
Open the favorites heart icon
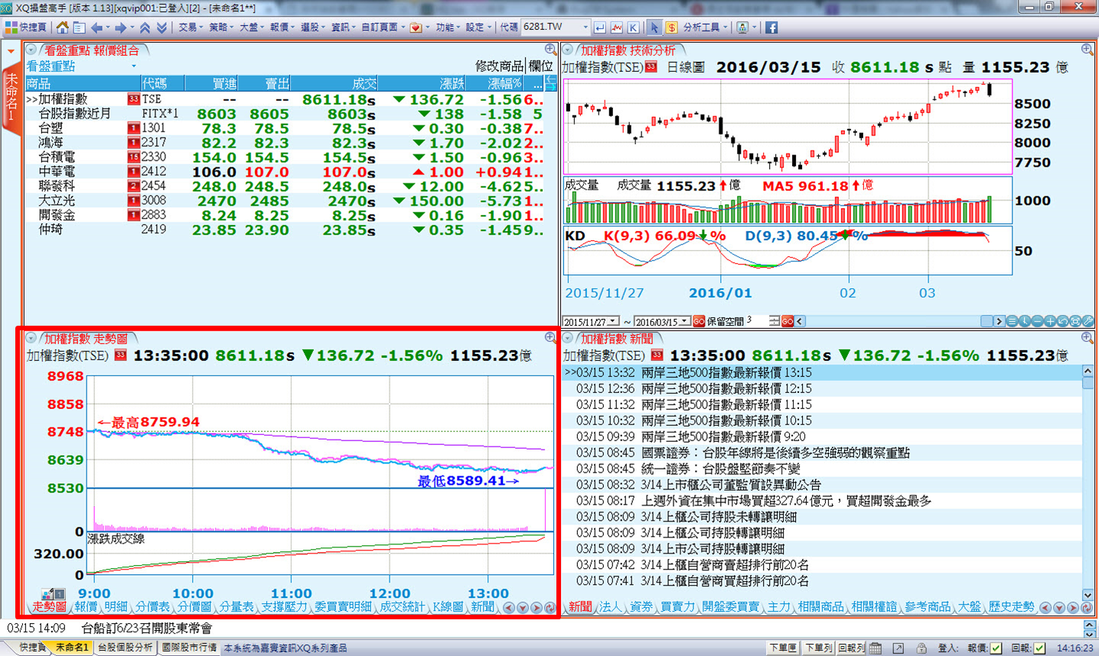click(x=416, y=28)
